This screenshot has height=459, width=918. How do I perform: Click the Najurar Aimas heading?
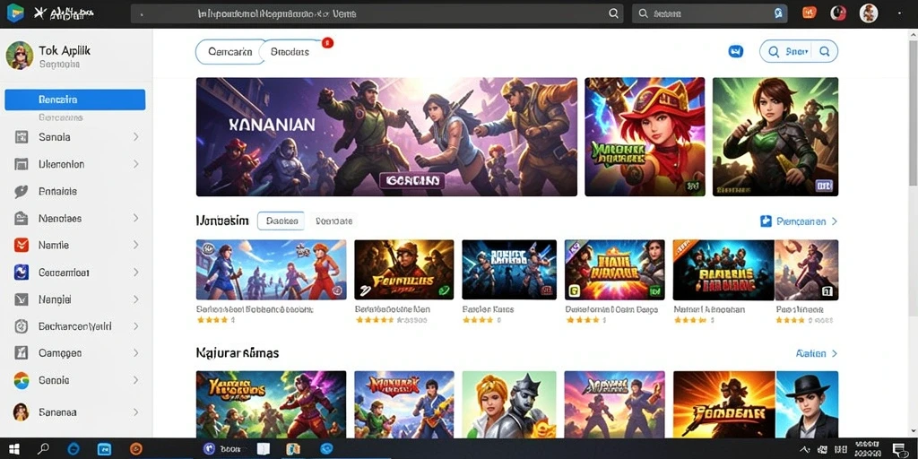point(237,353)
